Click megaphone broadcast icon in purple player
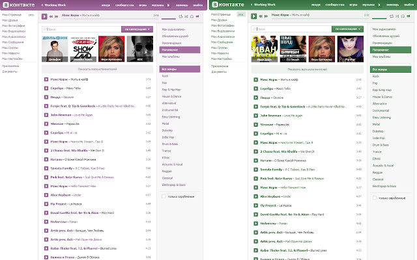The width and height of the screenshot is (417, 260). point(197,16)
